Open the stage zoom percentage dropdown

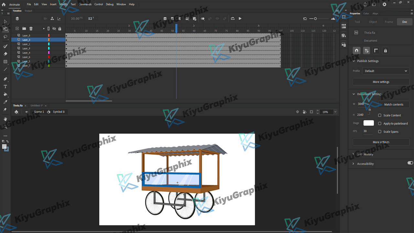(335, 112)
